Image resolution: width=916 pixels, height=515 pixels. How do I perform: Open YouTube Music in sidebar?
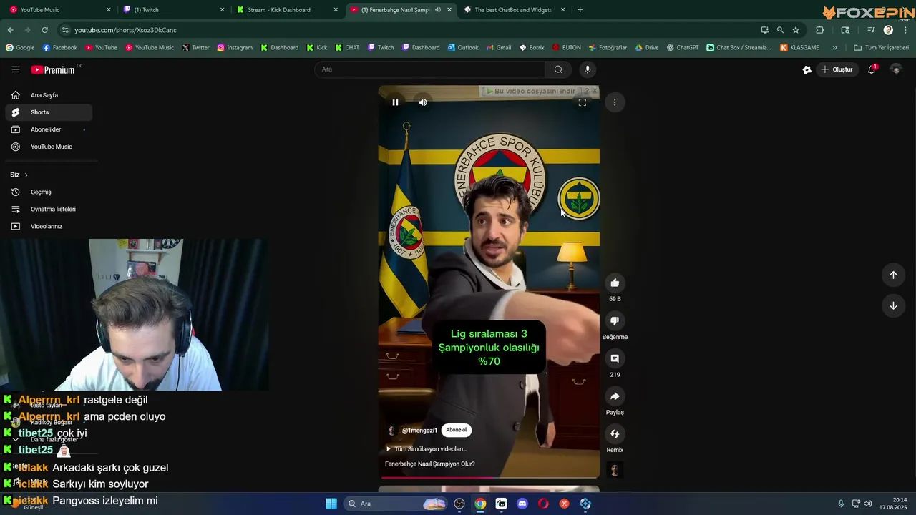49,147
